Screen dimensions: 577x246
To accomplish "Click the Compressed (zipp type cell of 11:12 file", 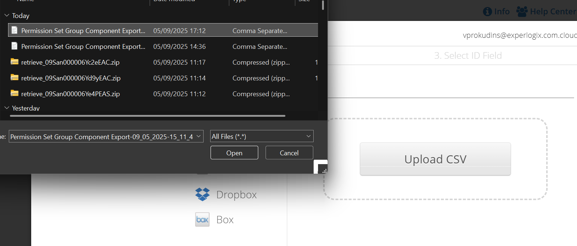I will [261, 94].
